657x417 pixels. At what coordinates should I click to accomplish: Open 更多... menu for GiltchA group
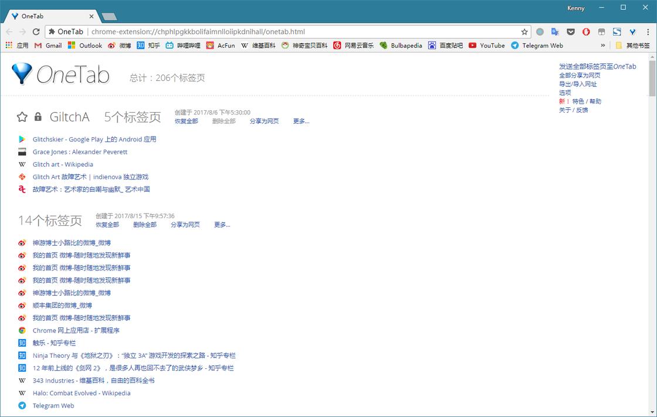(x=301, y=121)
